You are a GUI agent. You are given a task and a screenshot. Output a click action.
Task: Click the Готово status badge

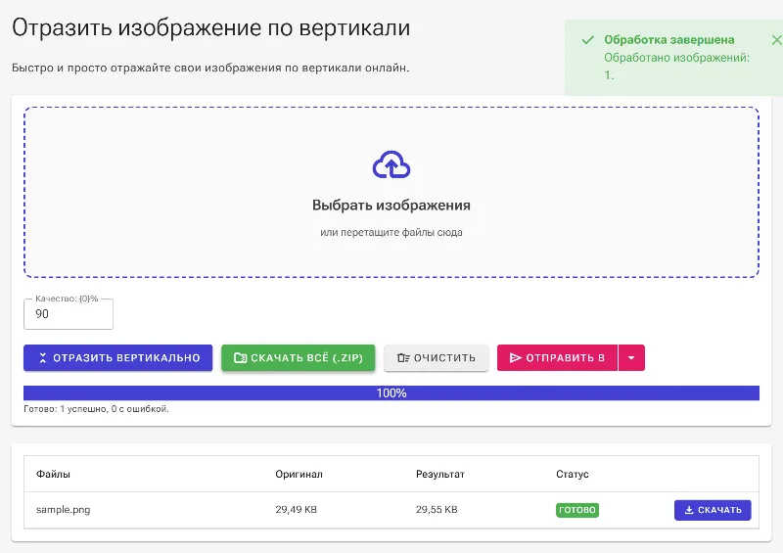pos(577,510)
